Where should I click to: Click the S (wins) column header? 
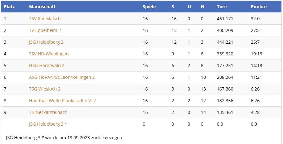173,7
